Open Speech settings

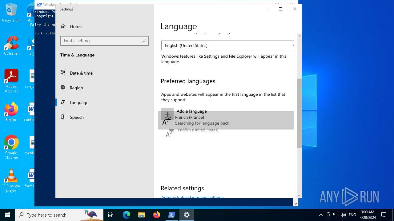(x=77, y=117)
